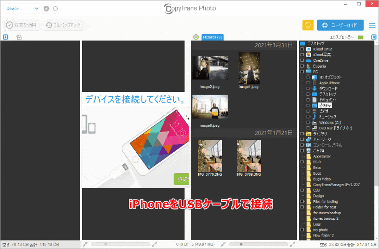Click the エクスプローラー label
Screen dimensions: 379x249
(342, 37)
